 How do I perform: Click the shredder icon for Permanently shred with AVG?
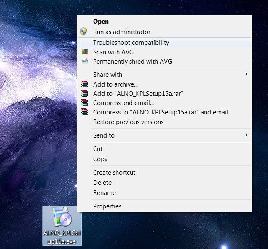coord(85,62)
